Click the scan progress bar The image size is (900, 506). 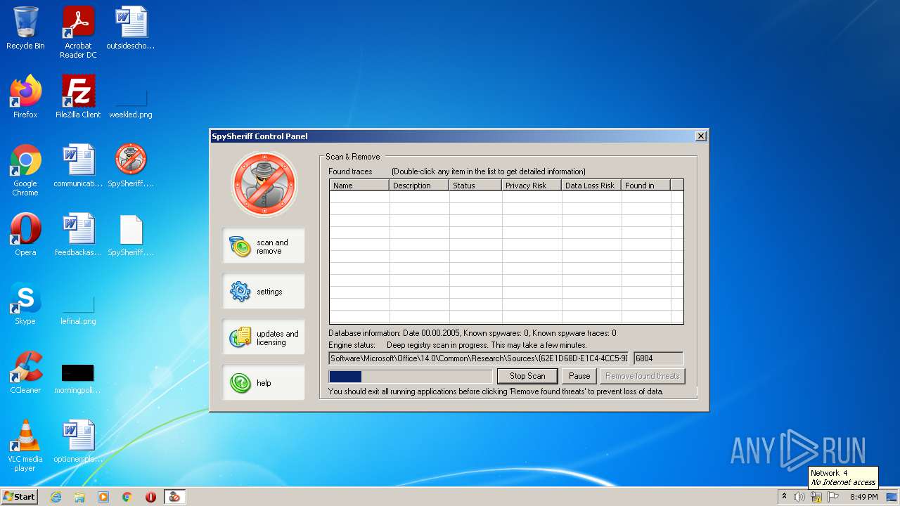[x=411, y=377]
